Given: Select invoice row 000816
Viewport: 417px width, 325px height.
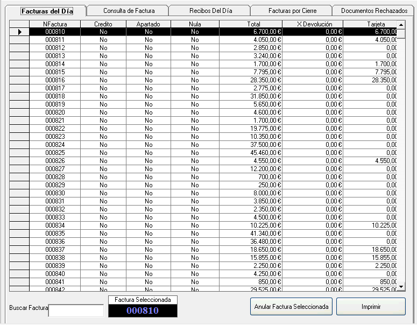Looking at the screenshot, I should (x=55, y=80).
